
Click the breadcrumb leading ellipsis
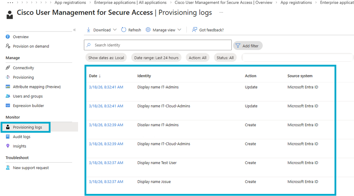coord(10,3)
